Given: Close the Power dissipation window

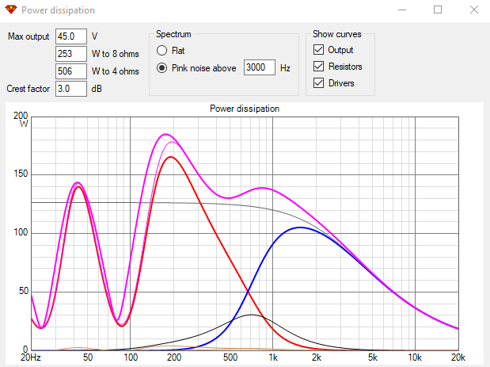Looking at the screenshot, I should (x=473, y=10).
